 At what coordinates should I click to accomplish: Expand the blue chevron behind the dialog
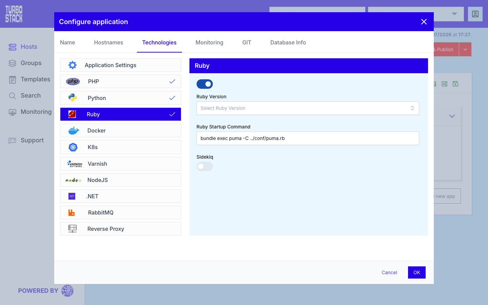[452, 116]
